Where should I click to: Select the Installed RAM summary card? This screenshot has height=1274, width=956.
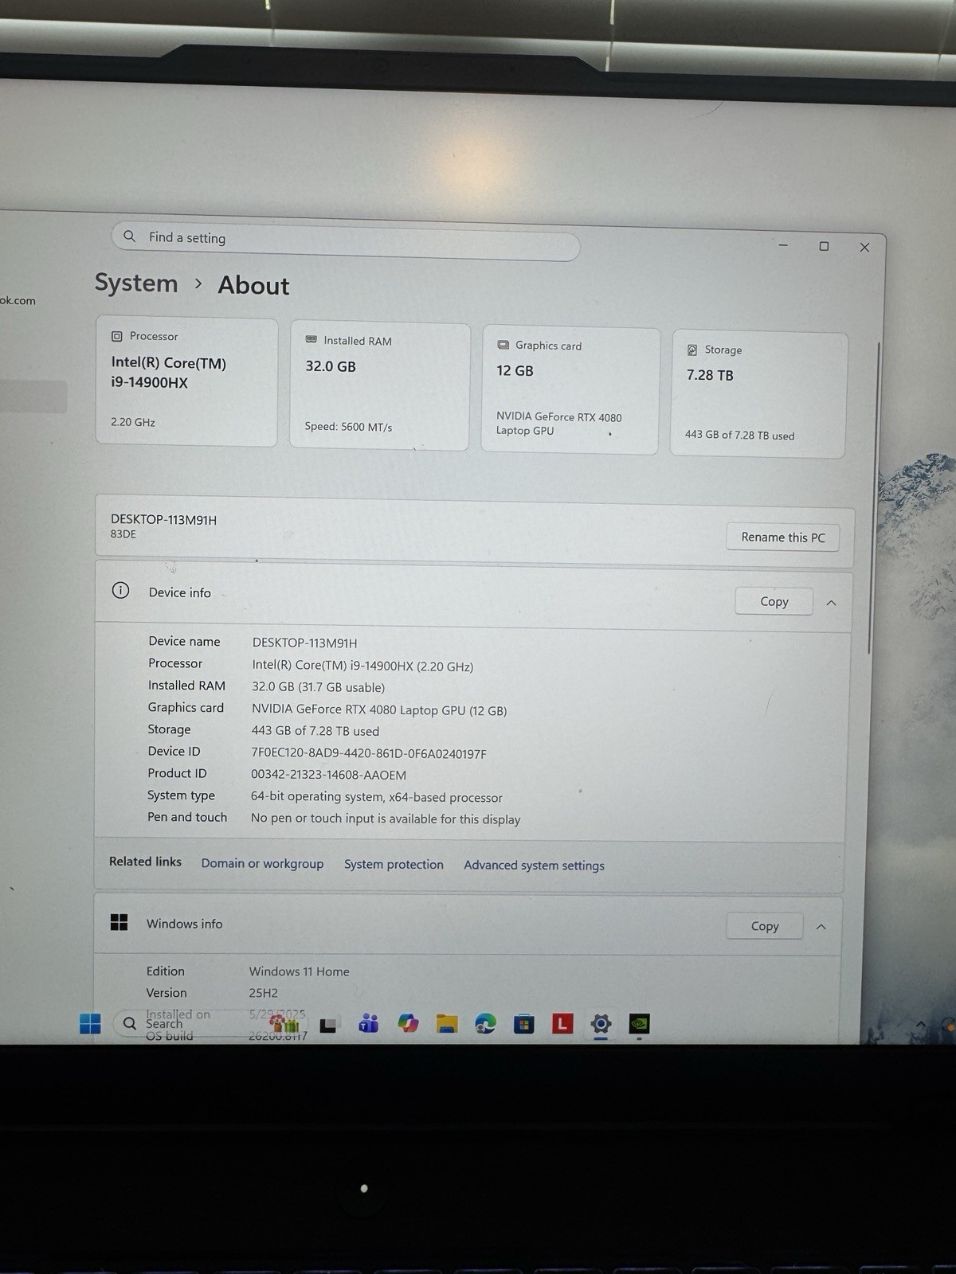379,386
